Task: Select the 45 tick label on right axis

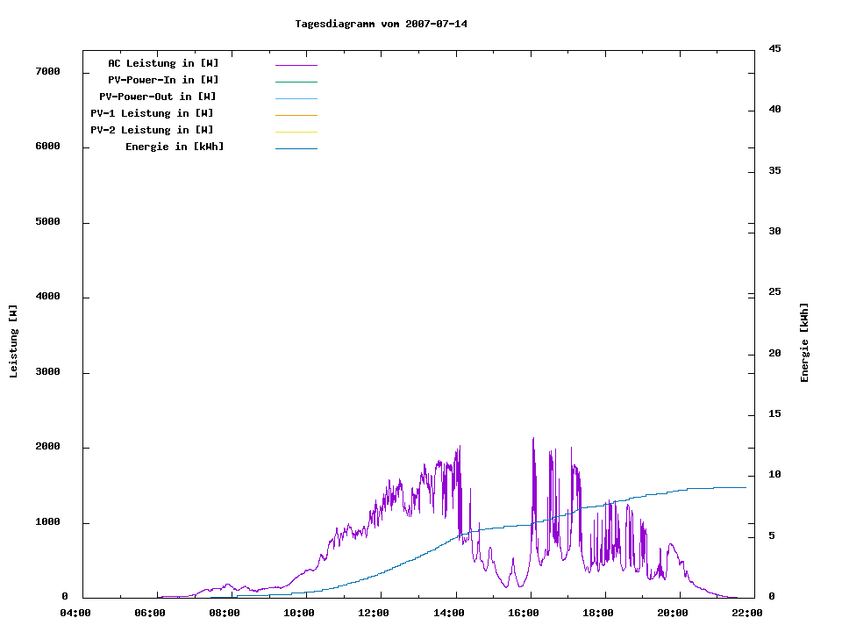Action: click(774, 48)
